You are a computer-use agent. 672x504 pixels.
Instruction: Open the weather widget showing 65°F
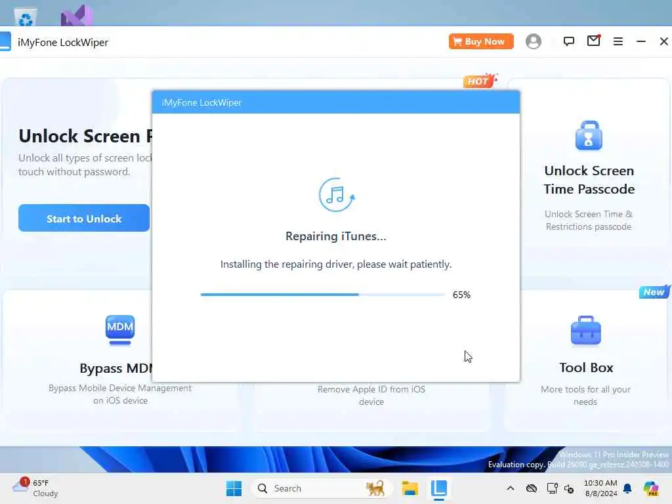click(x=35, y=488)
